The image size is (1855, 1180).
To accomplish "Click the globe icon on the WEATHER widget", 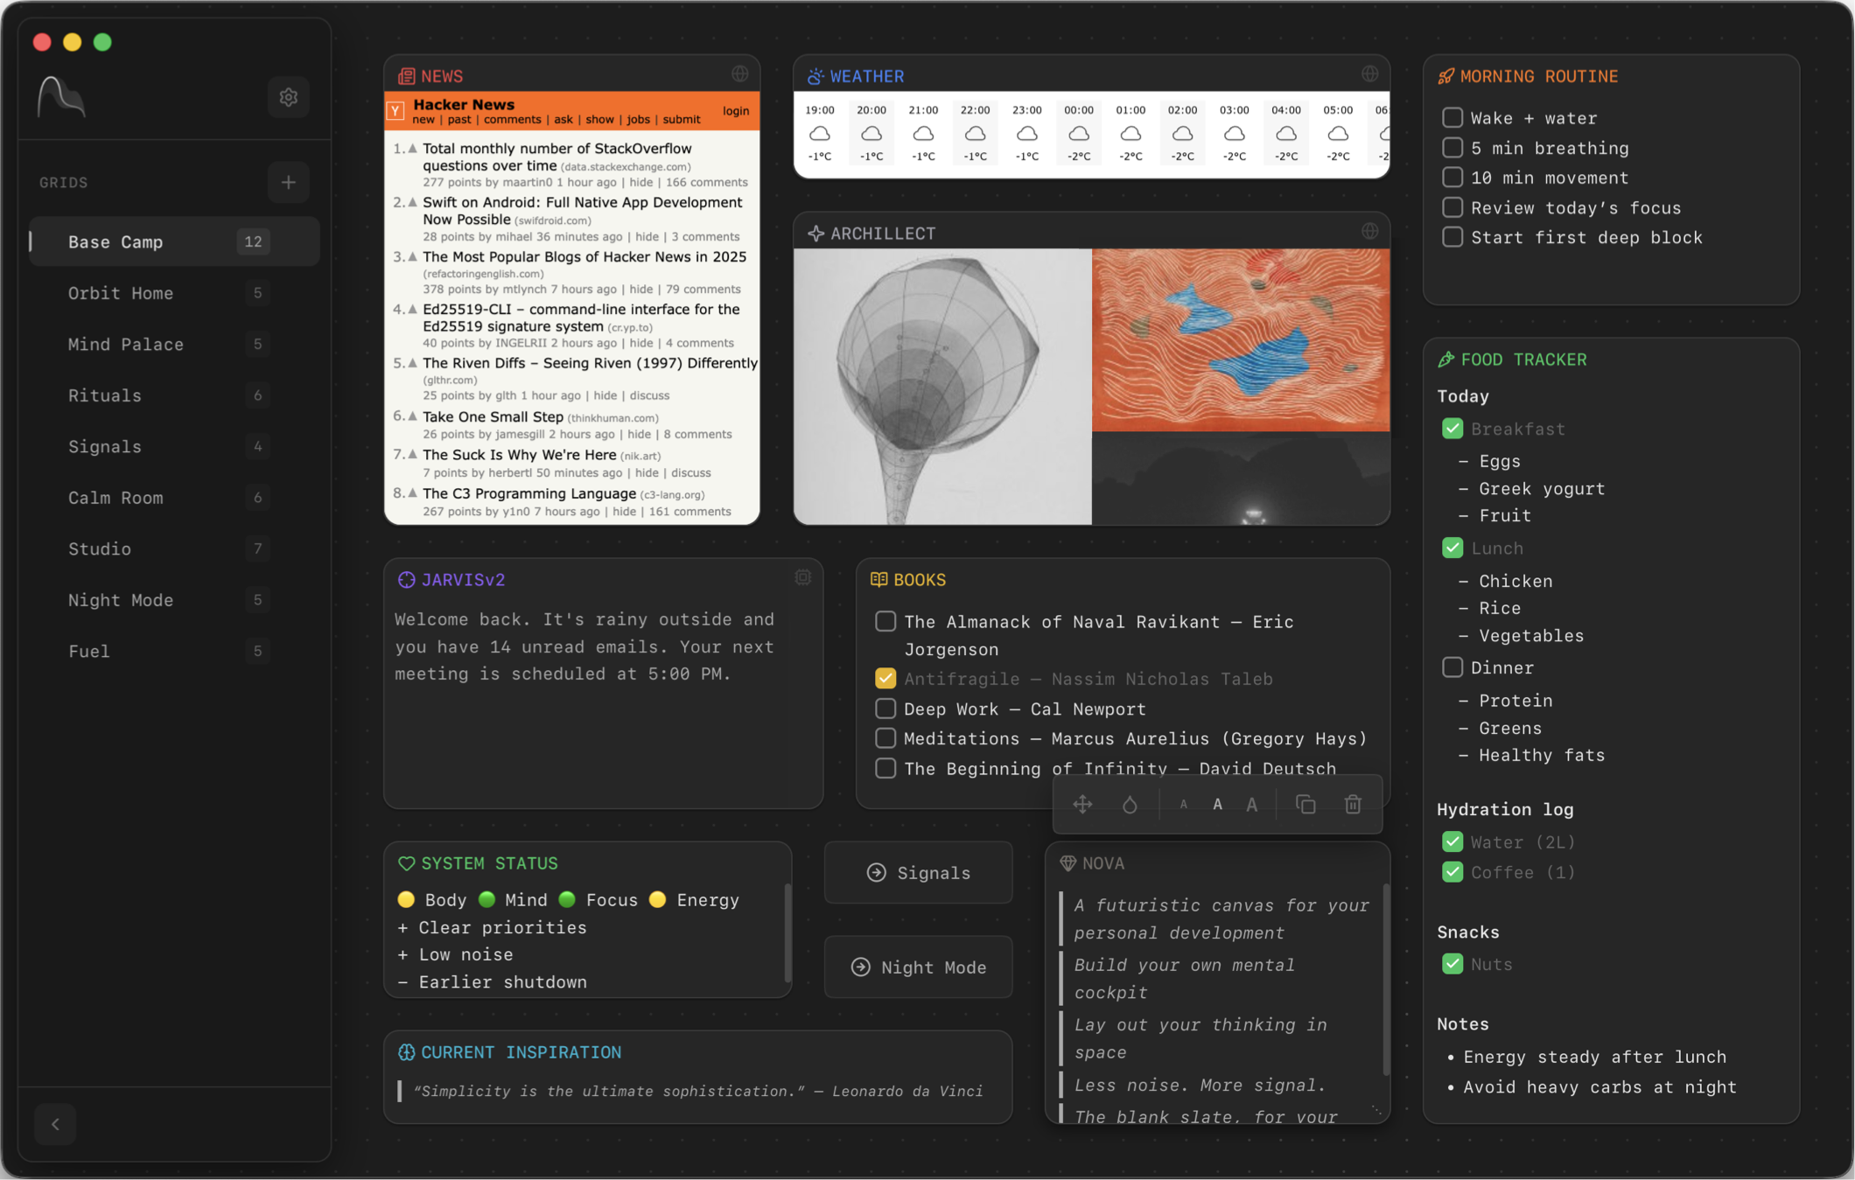I will 1369,74.
